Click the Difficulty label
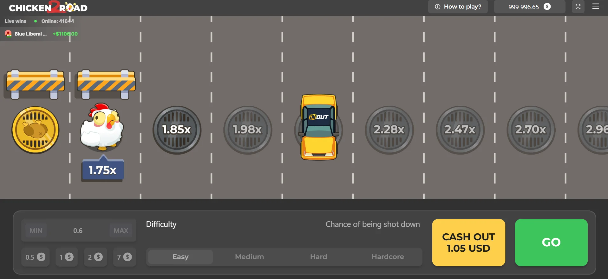The image size is (608, 279). (161, 224)
